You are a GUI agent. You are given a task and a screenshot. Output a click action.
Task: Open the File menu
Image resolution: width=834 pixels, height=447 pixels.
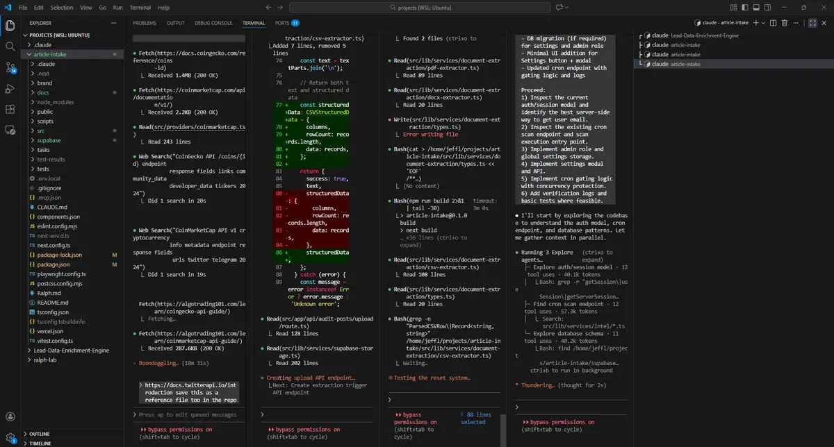click(23, 7)
